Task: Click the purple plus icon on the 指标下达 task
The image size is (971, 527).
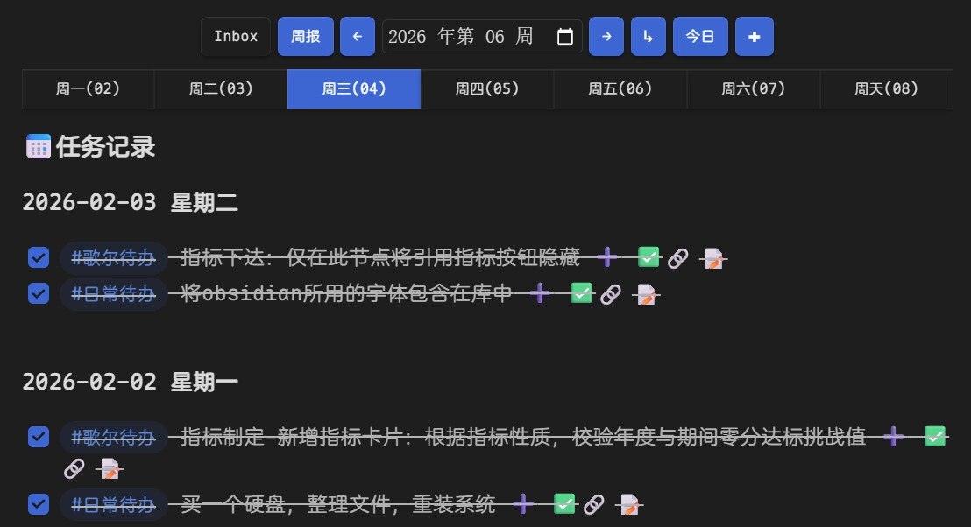Action: pyautogui.click(x=607, y=257)
